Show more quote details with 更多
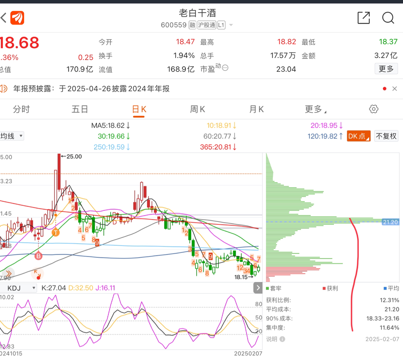Image resolution: width=403 pixels, height=357 pixels. click(x=386, y=68)
